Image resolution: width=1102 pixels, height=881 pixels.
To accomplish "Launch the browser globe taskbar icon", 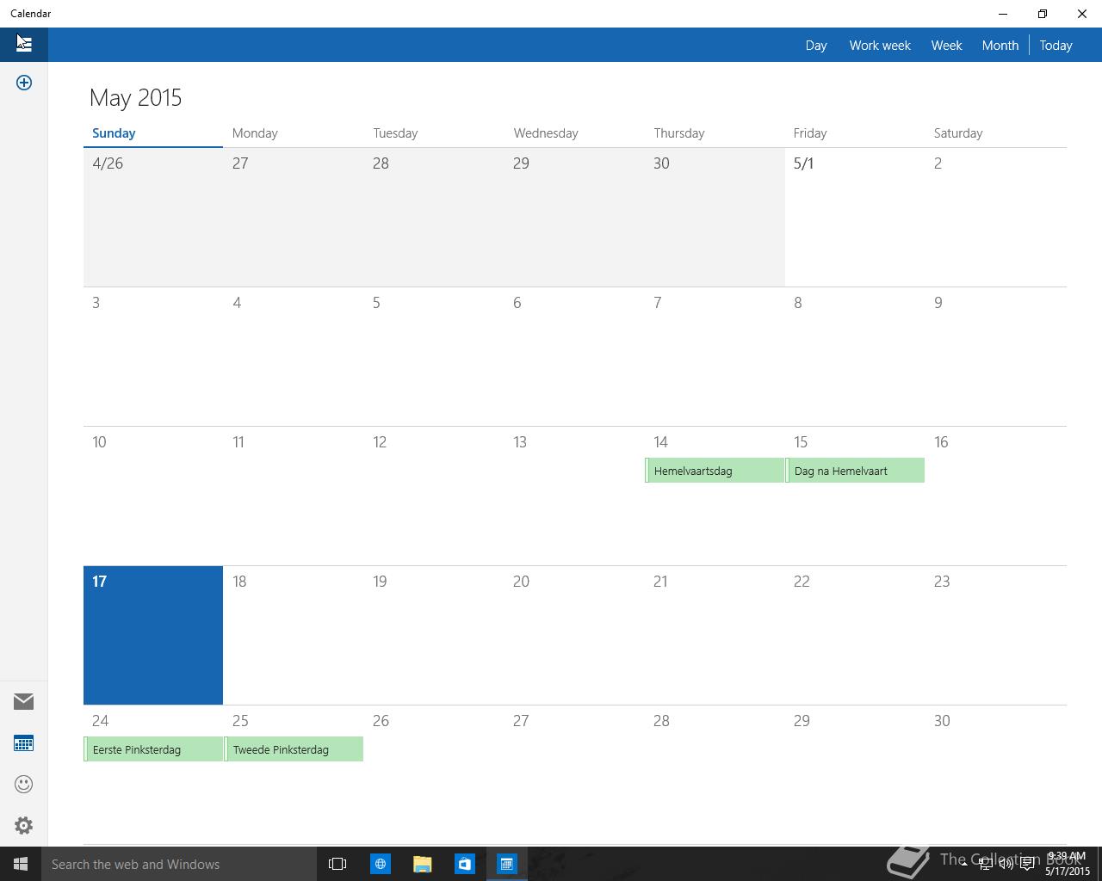I will pyautogui.click(x=380, y=864).
